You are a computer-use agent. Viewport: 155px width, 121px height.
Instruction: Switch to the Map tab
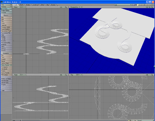click(x=48, y=5)
